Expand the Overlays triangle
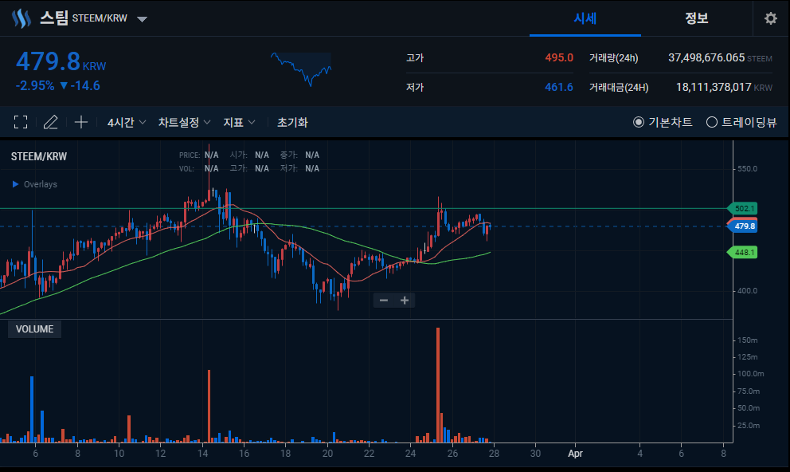The image size is (790, 472). [16, 184]
